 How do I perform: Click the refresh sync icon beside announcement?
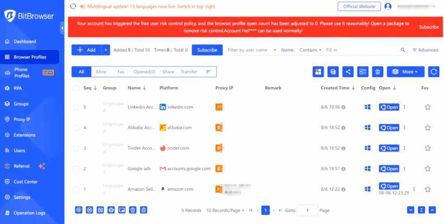point(73,6)
